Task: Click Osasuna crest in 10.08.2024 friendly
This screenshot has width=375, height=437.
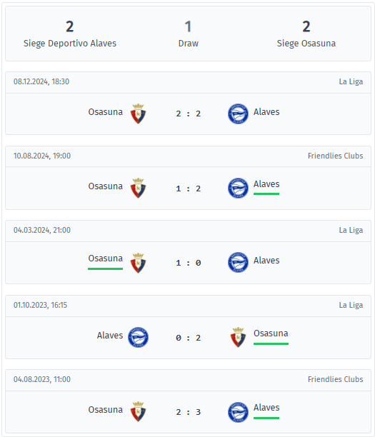Action: (138, 188)
